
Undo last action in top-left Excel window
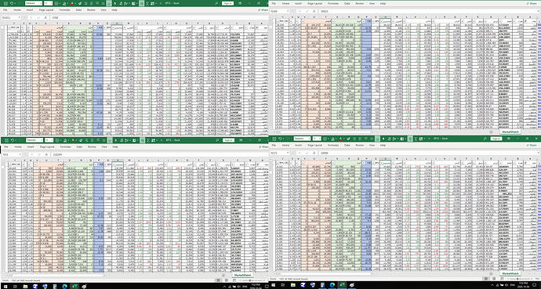pyautogui.click(x=12, y=3)
